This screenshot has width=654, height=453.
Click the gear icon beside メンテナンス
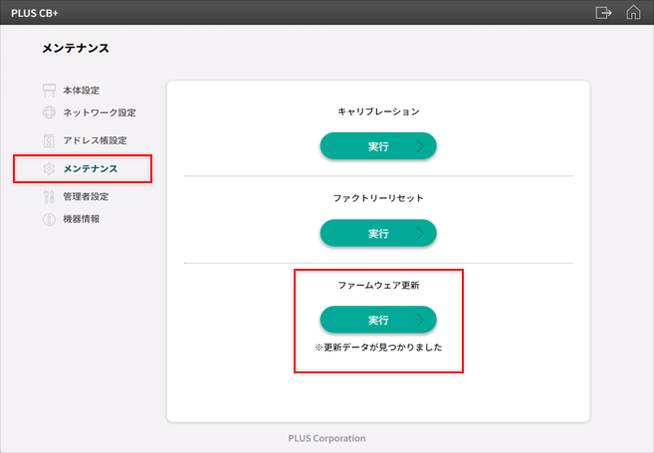tap(49, 169)
